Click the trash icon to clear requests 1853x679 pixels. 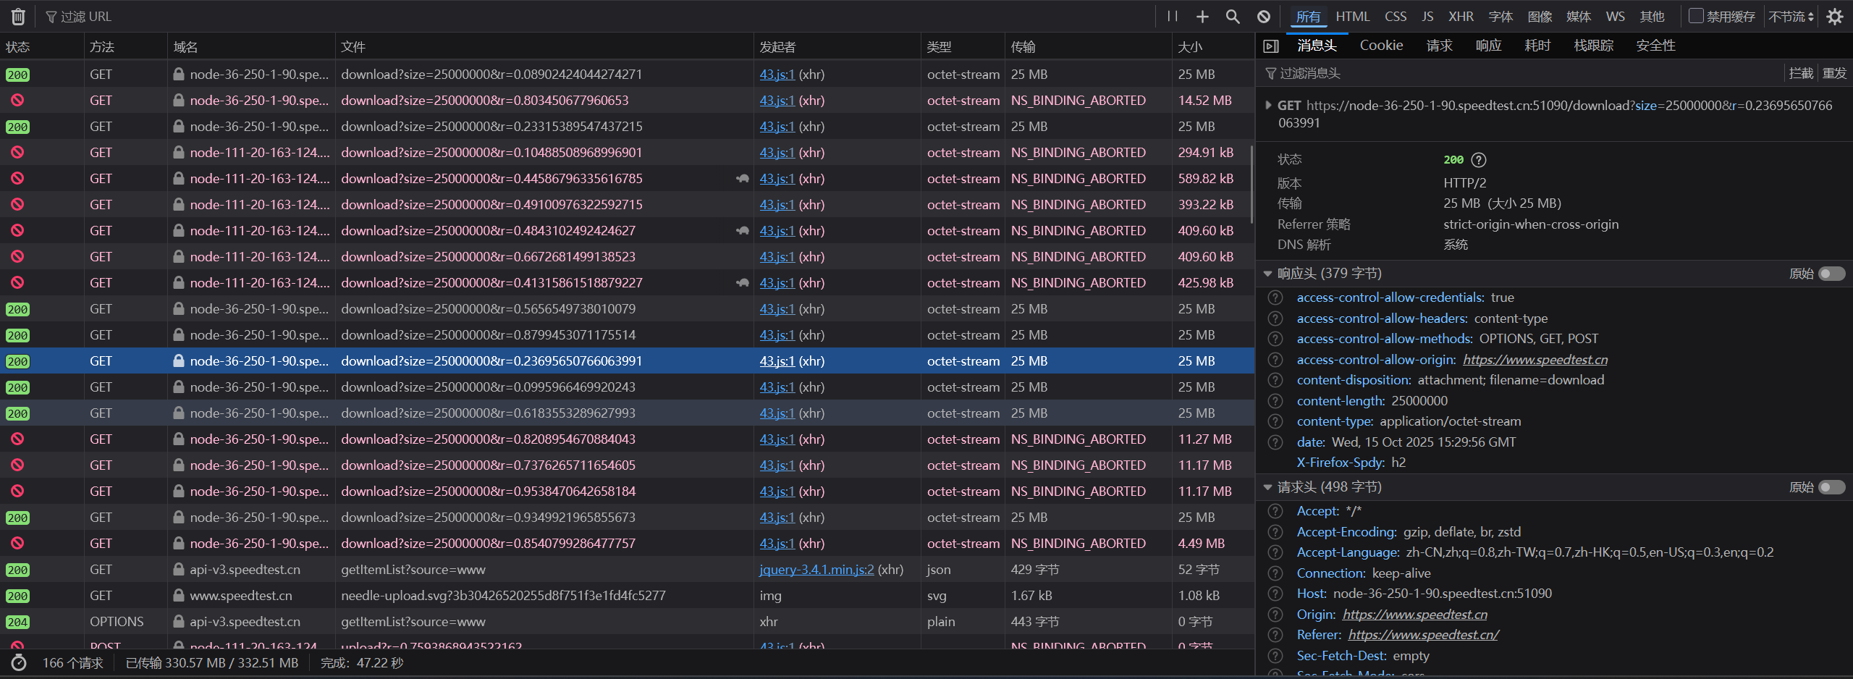tap(18, 17)
